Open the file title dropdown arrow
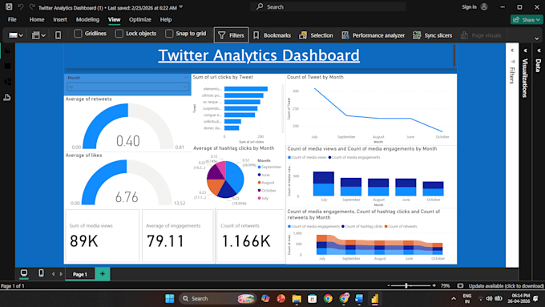The image size is (545, 307). pyautogui.click(x=181, y=7)
